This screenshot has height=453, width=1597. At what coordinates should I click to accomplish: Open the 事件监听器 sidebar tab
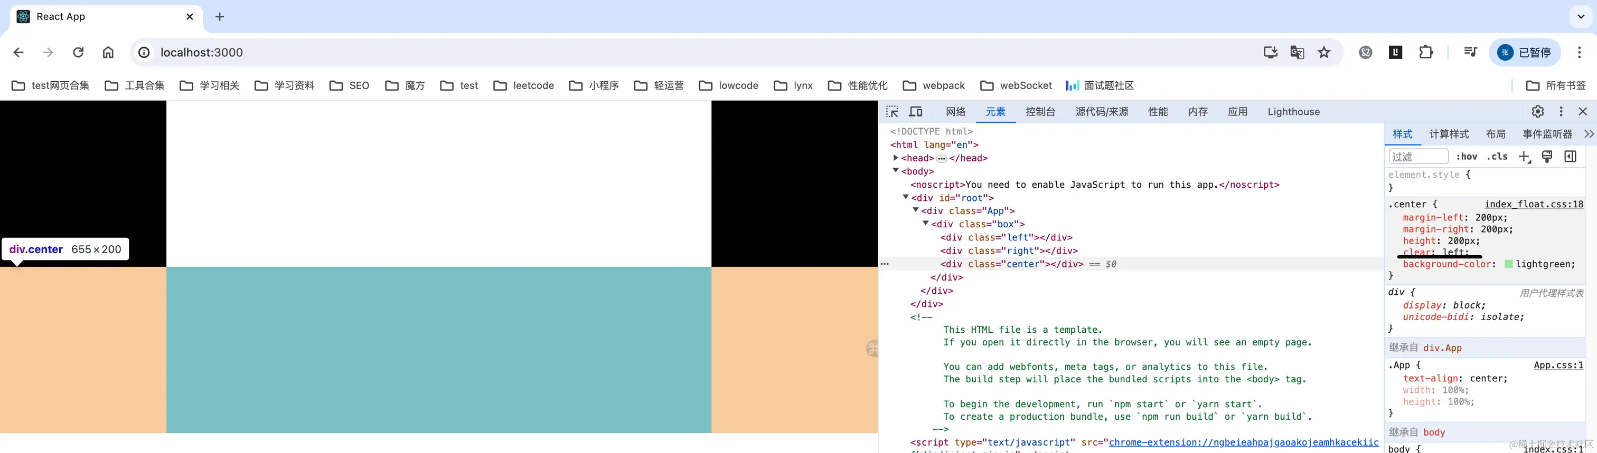[x=1547, y=134]
